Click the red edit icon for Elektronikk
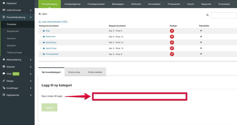237x125 pixels. (172, 37)
